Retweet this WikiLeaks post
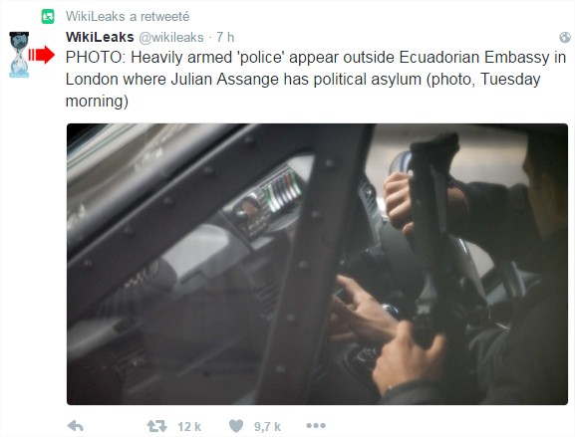 (x=156, y=426)
